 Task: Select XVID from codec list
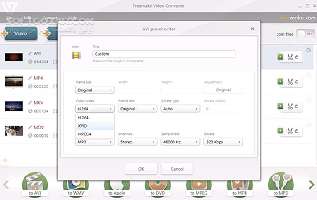pos(94,126)
